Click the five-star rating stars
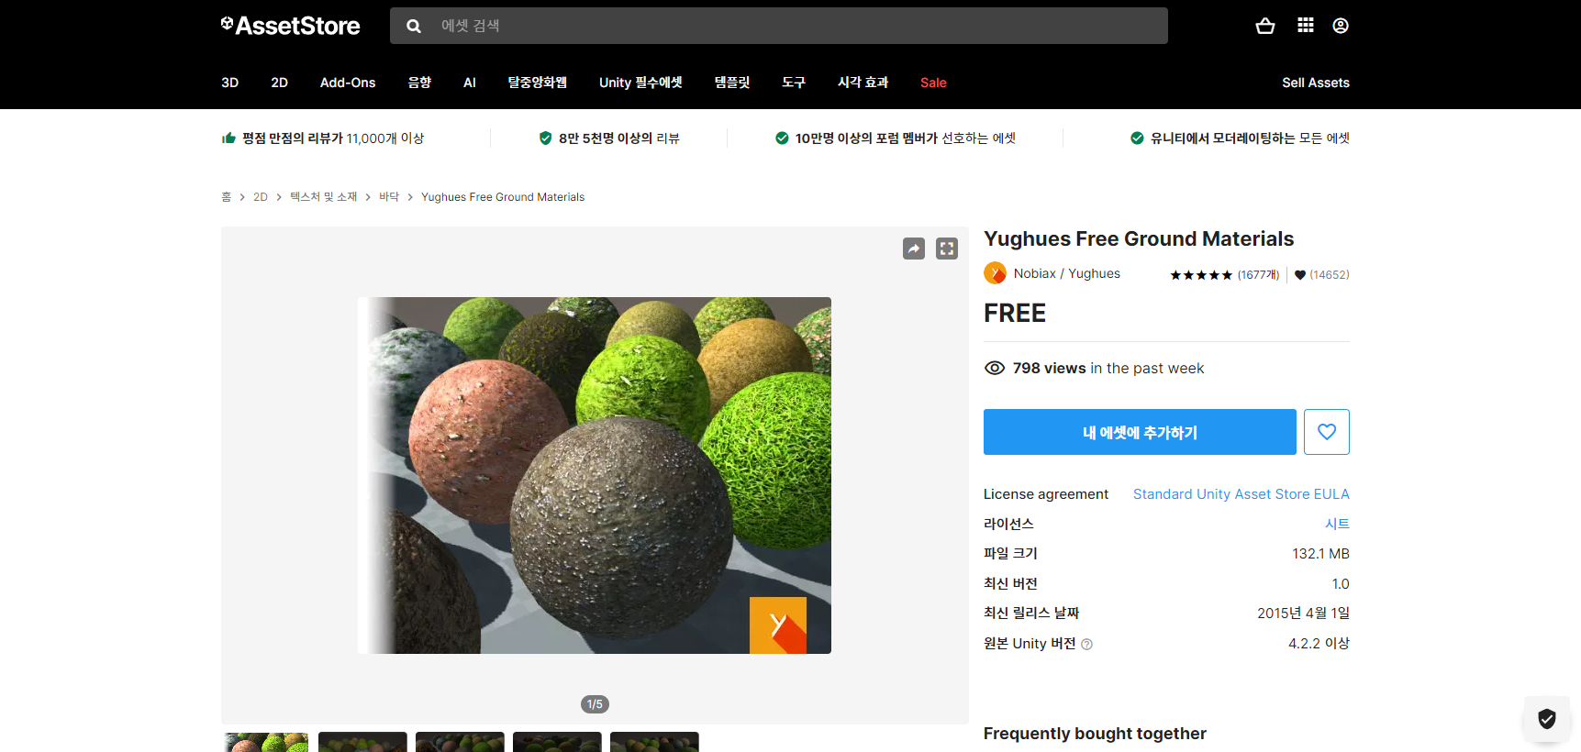Viewport: 1581px width, 752px height. click(1201, 275)
